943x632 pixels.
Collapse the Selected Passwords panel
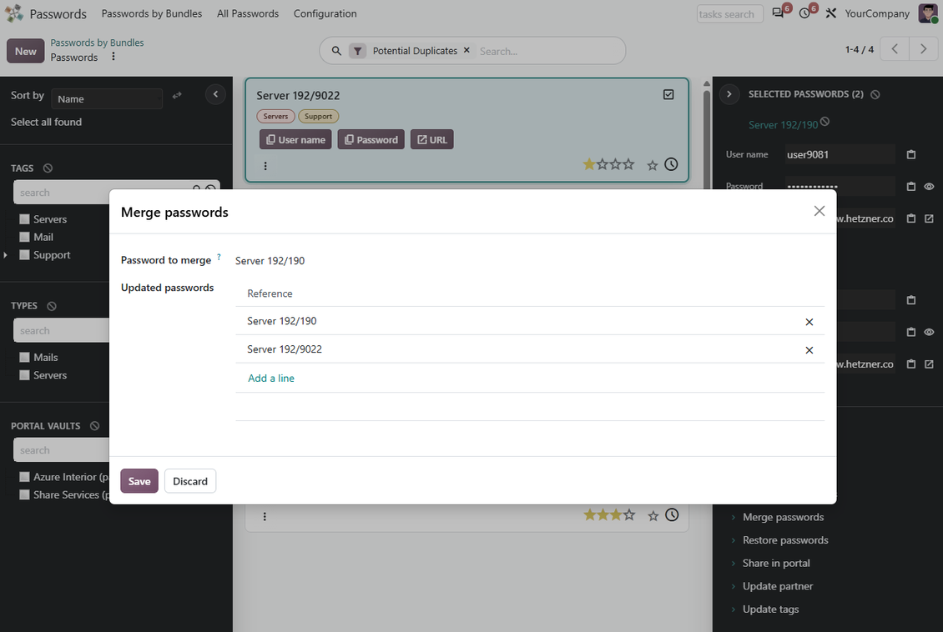point(729,94)
